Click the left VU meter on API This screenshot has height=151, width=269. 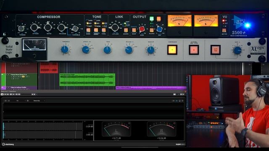179,21
